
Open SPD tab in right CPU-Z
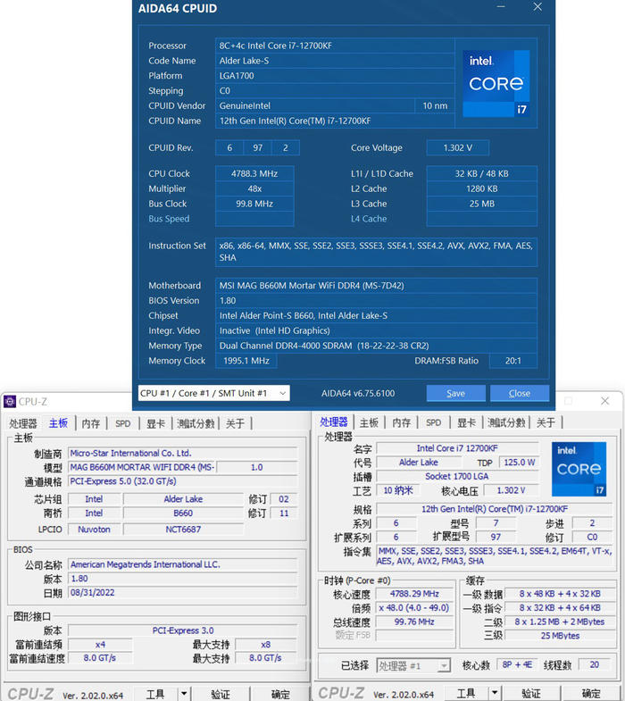point(434,422)
